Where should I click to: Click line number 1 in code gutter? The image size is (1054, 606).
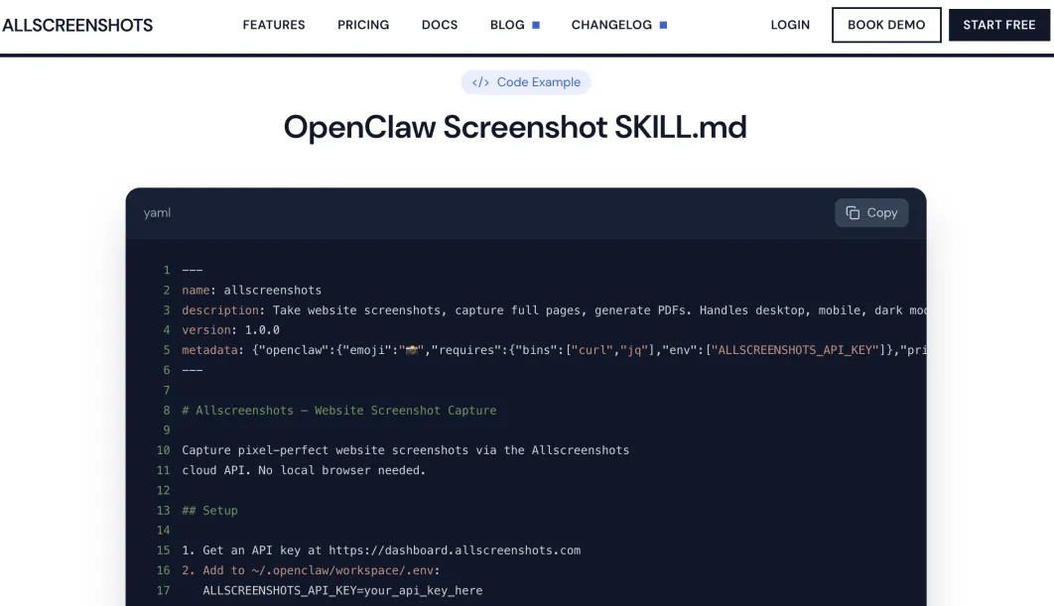point(167,270)
